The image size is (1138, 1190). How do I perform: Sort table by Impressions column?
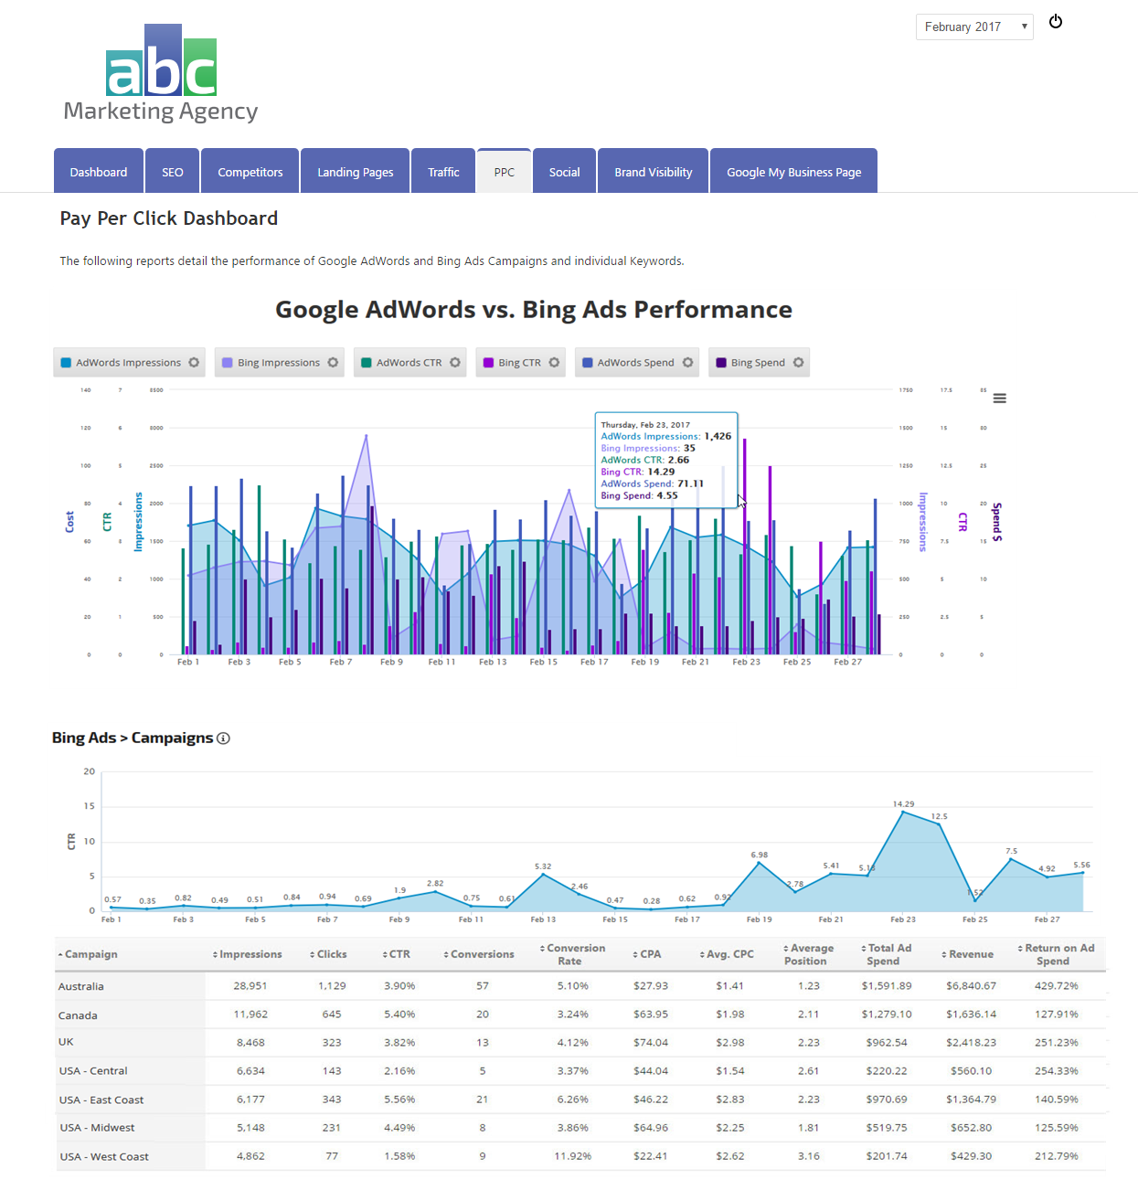pyautogui.click(x=250, y=954)
